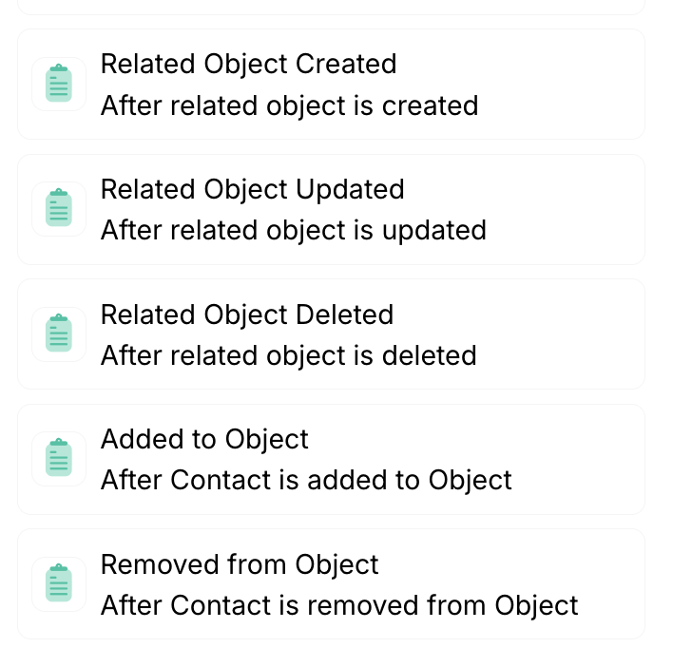673x667 pixels.
Task: Pick the "Related Object Deleted" title
Action: [x=246, y=314]
